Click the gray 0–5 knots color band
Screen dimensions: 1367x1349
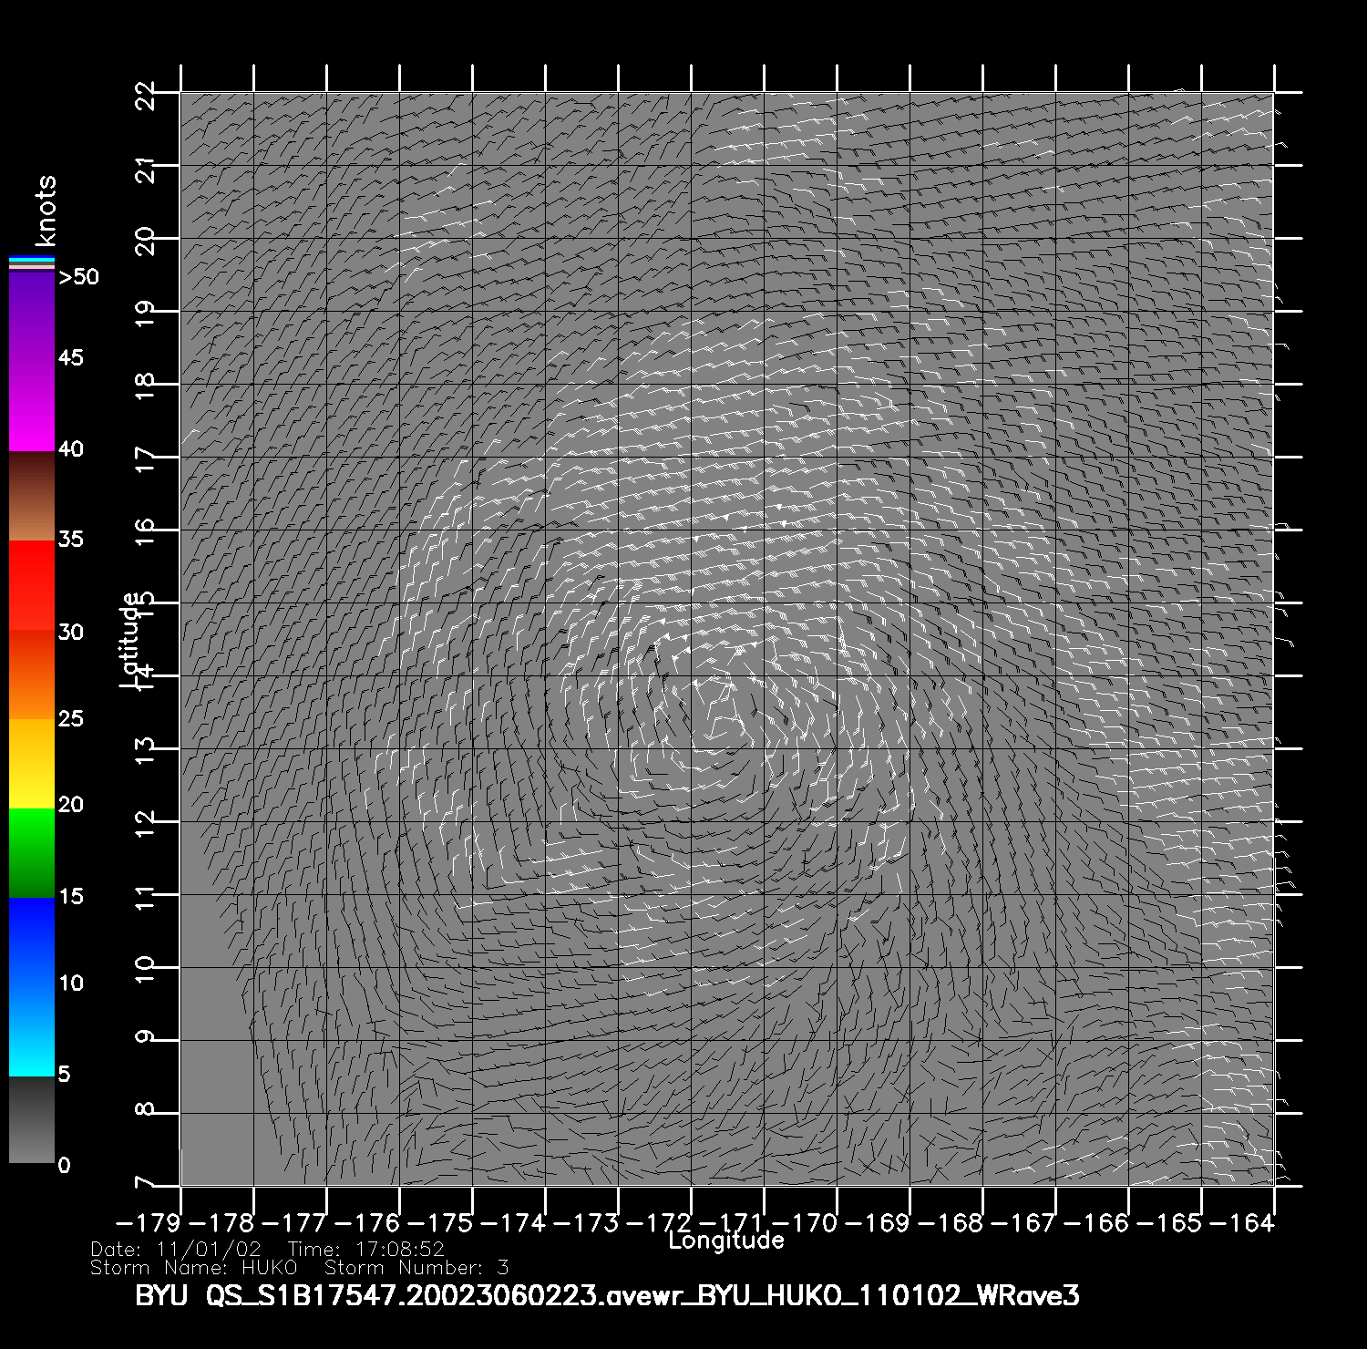point(31,1119)
